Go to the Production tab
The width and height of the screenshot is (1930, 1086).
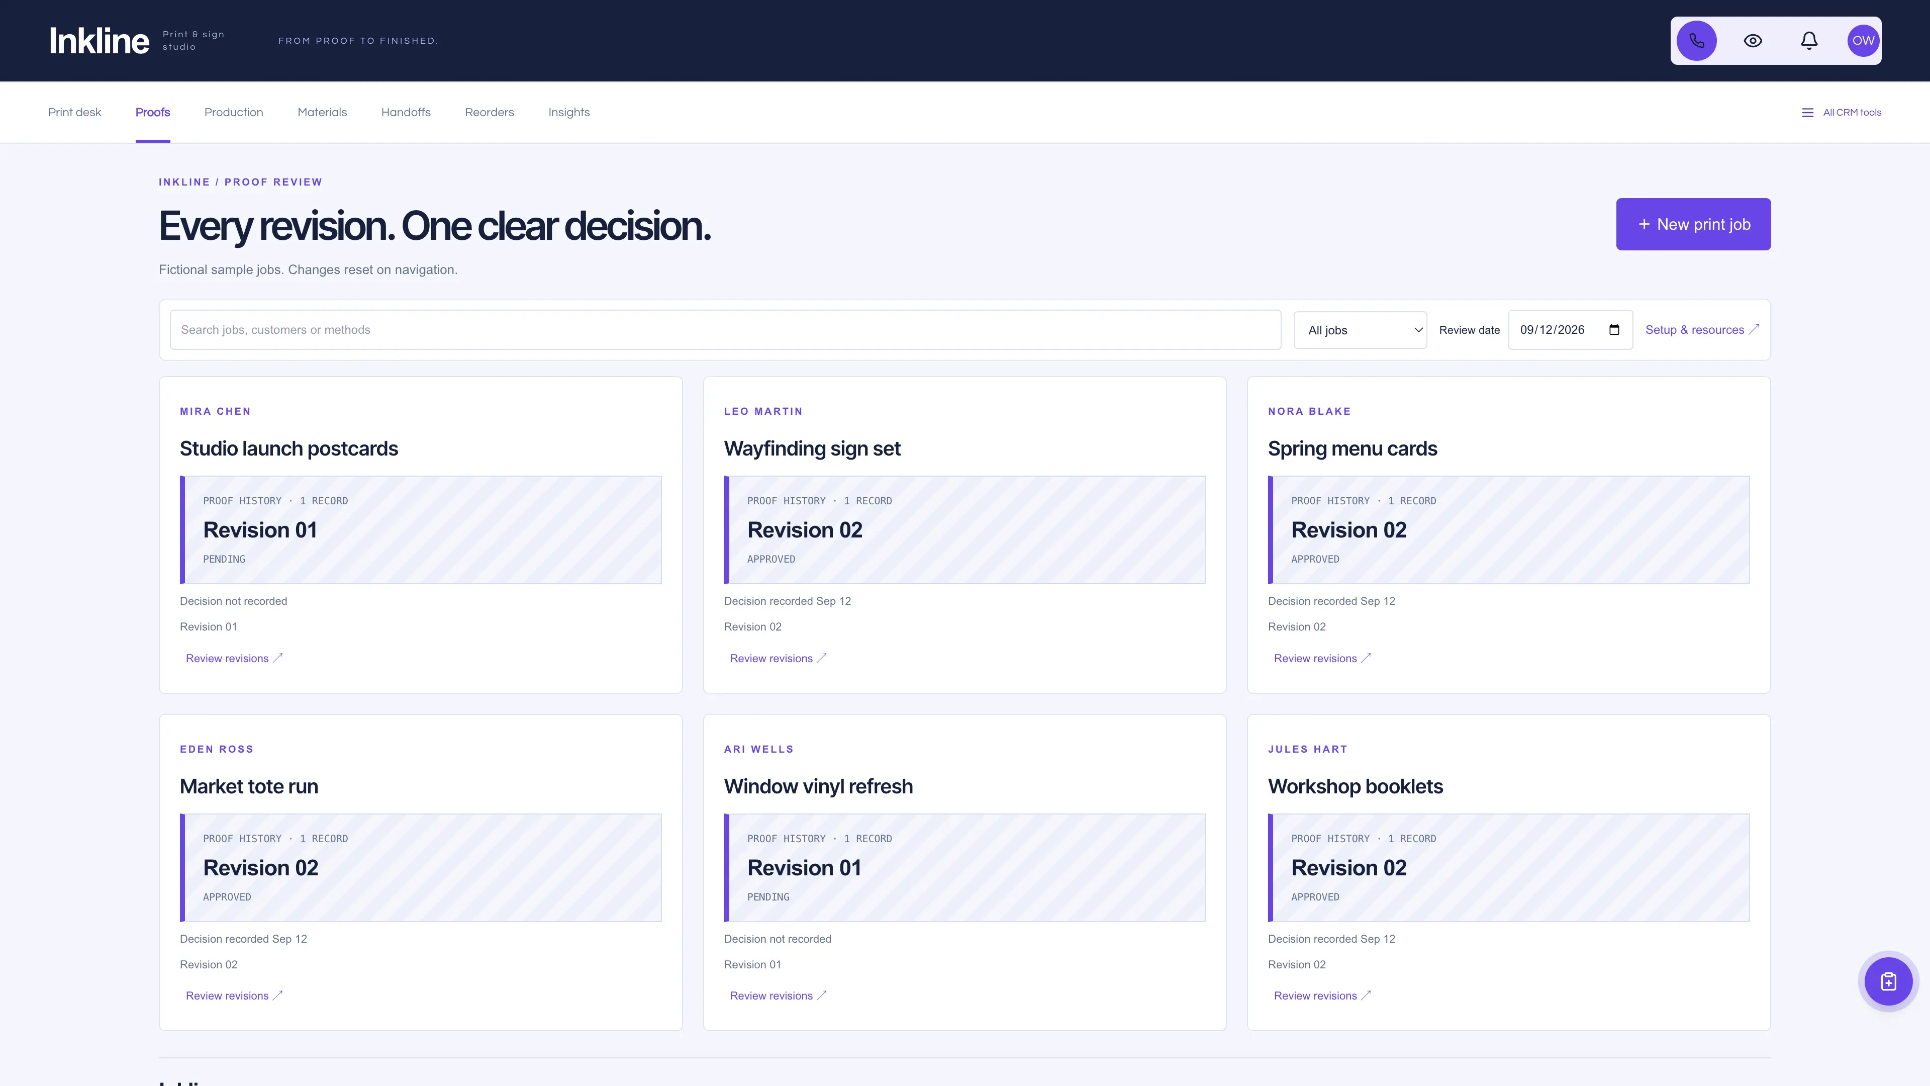pyautogui.click(x=234, y=113)
